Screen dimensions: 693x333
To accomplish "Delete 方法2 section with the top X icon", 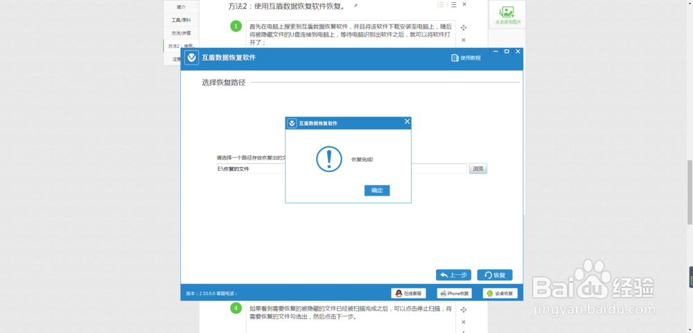I will click(464, 4).
